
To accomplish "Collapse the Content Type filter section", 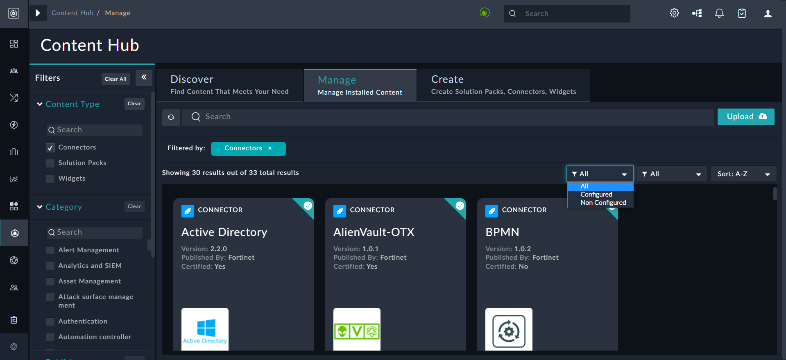I will 40,104.
